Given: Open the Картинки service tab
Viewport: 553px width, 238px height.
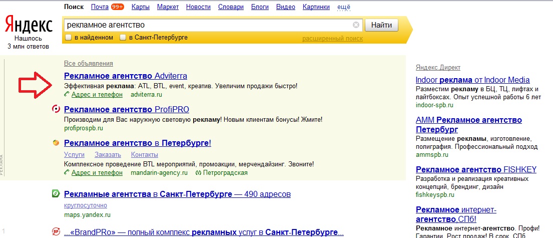Looking at the screenshot, I should (x=316, y=7).
